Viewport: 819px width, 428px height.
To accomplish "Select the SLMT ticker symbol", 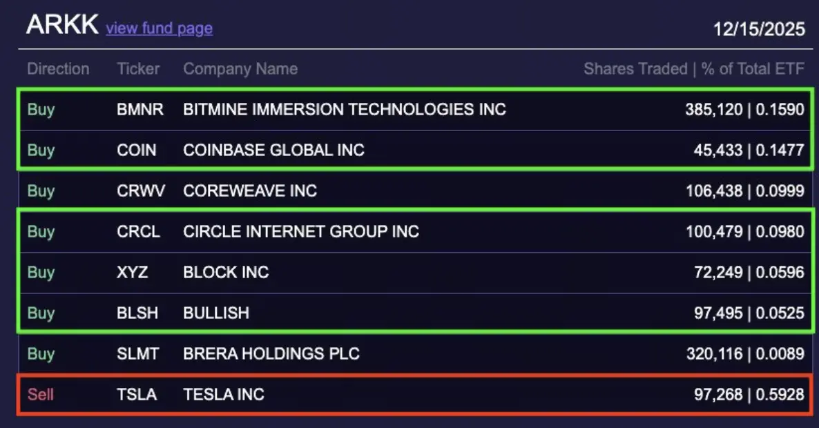I will 137,353.
